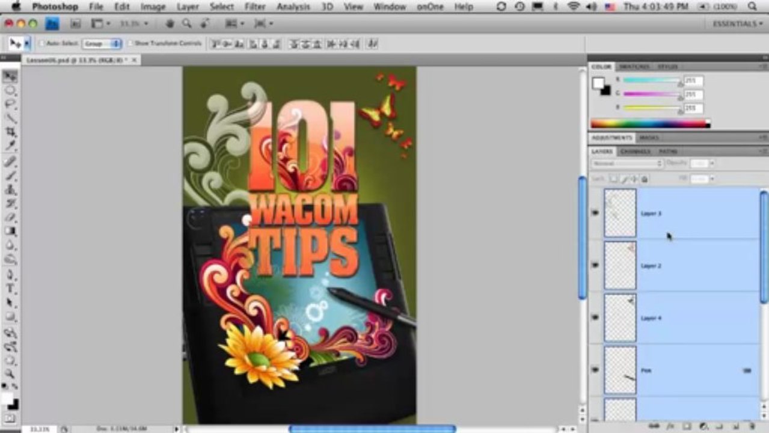
Task: Select the Pen tool
Action: click(10, 275)
